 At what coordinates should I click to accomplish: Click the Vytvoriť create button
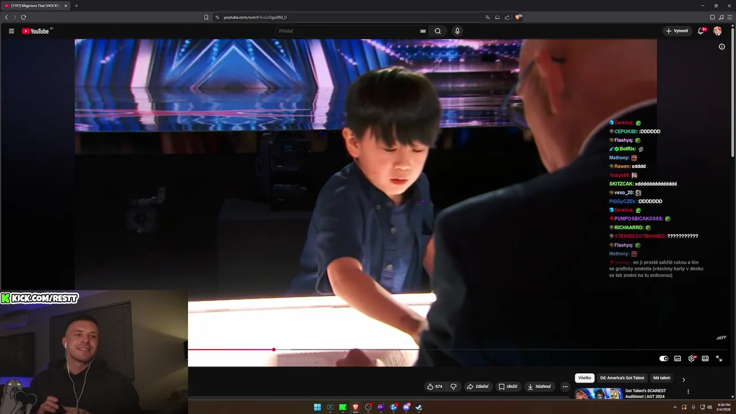coord(677,31)
